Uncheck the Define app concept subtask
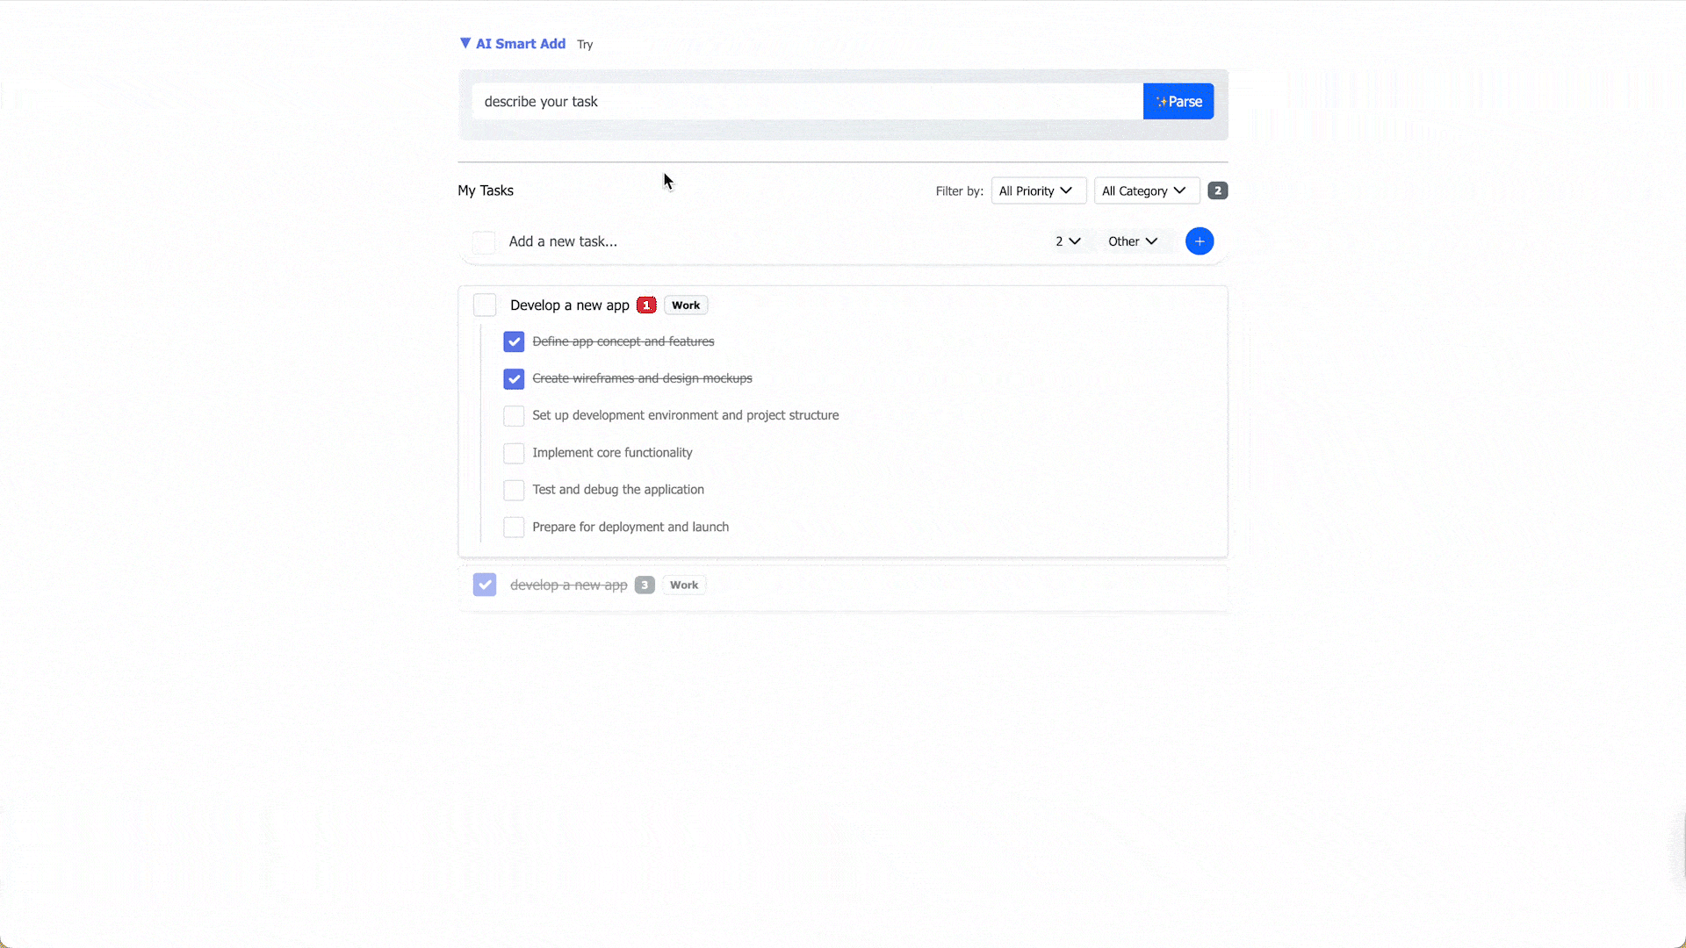This screenshot has width=1686, height=948. [x=514, y=341]
